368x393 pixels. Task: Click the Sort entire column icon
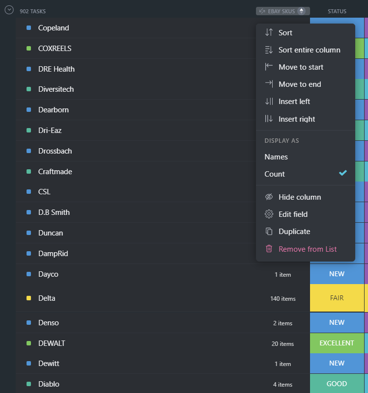269,49
